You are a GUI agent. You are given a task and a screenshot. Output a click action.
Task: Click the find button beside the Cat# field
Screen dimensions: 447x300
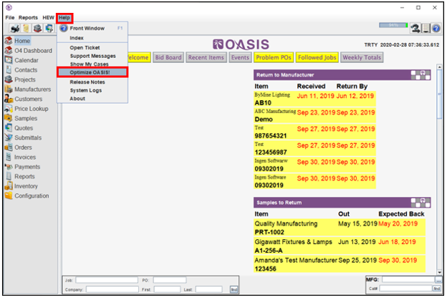click(x=437, y=289)
